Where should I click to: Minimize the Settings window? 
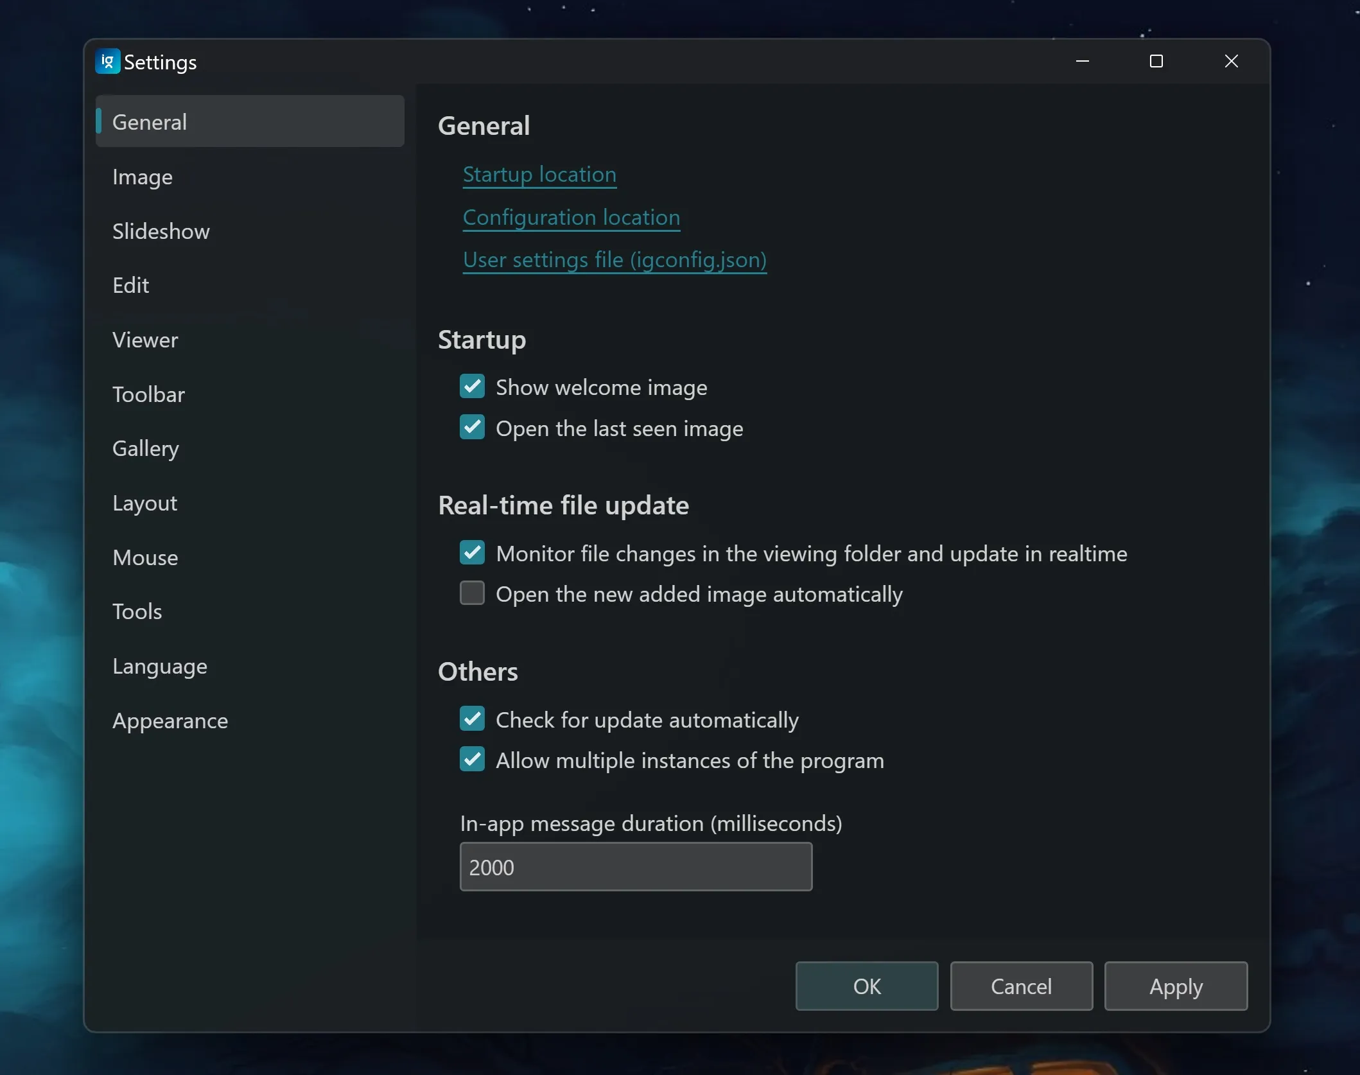pos(1082,62)
